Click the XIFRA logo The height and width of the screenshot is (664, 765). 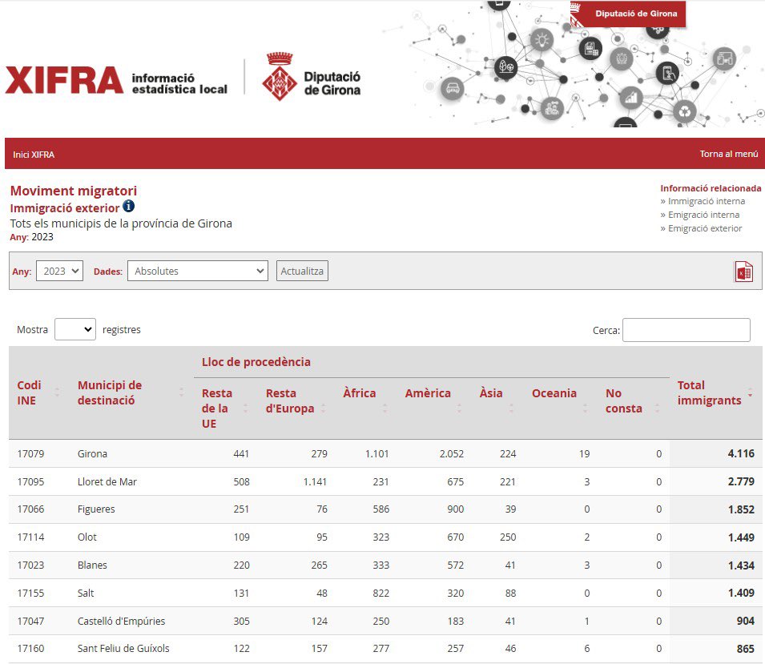[64, 81]
